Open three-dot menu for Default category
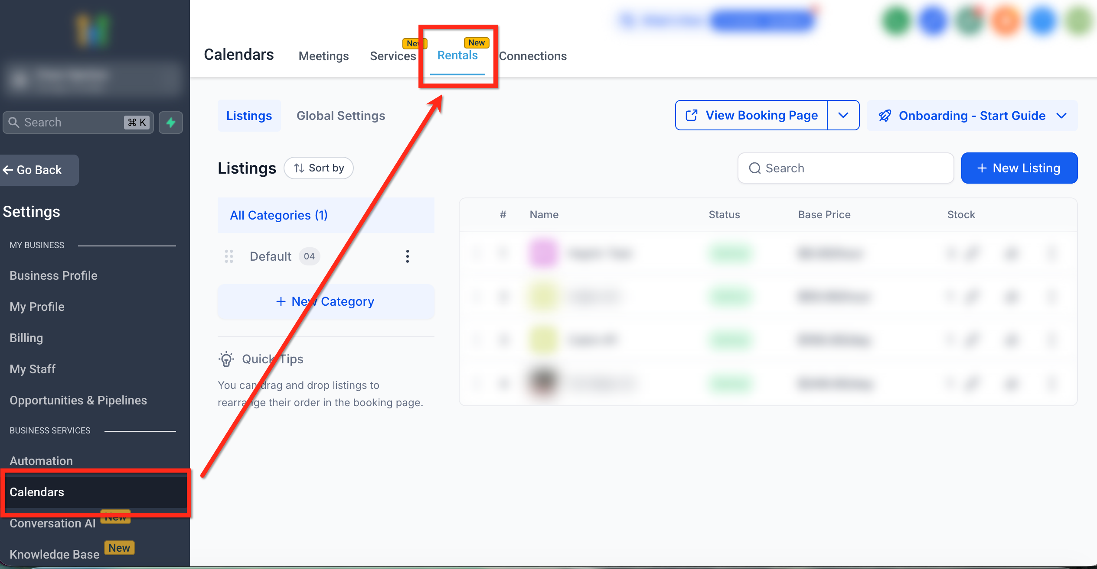The width and height of the screenshot is (1097, 569). tap(407, 256)
